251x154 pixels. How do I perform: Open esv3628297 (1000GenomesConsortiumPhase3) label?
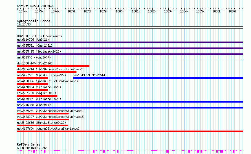point(51,117)
